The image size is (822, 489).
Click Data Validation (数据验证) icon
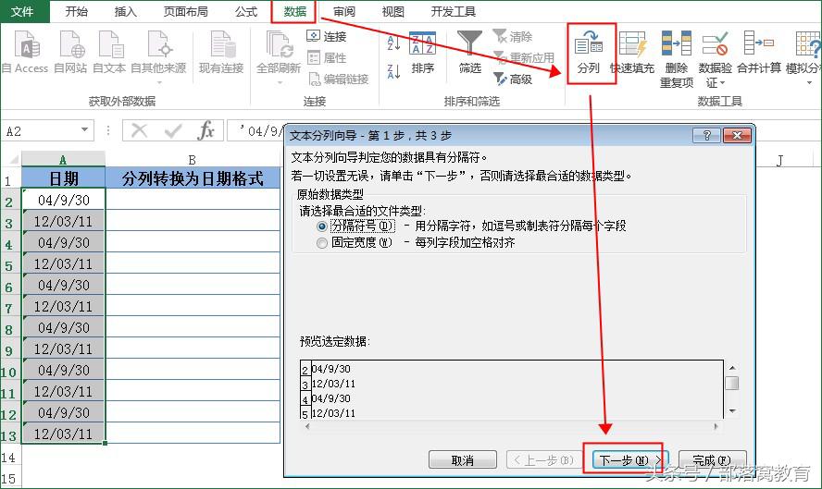pos(715,45)
